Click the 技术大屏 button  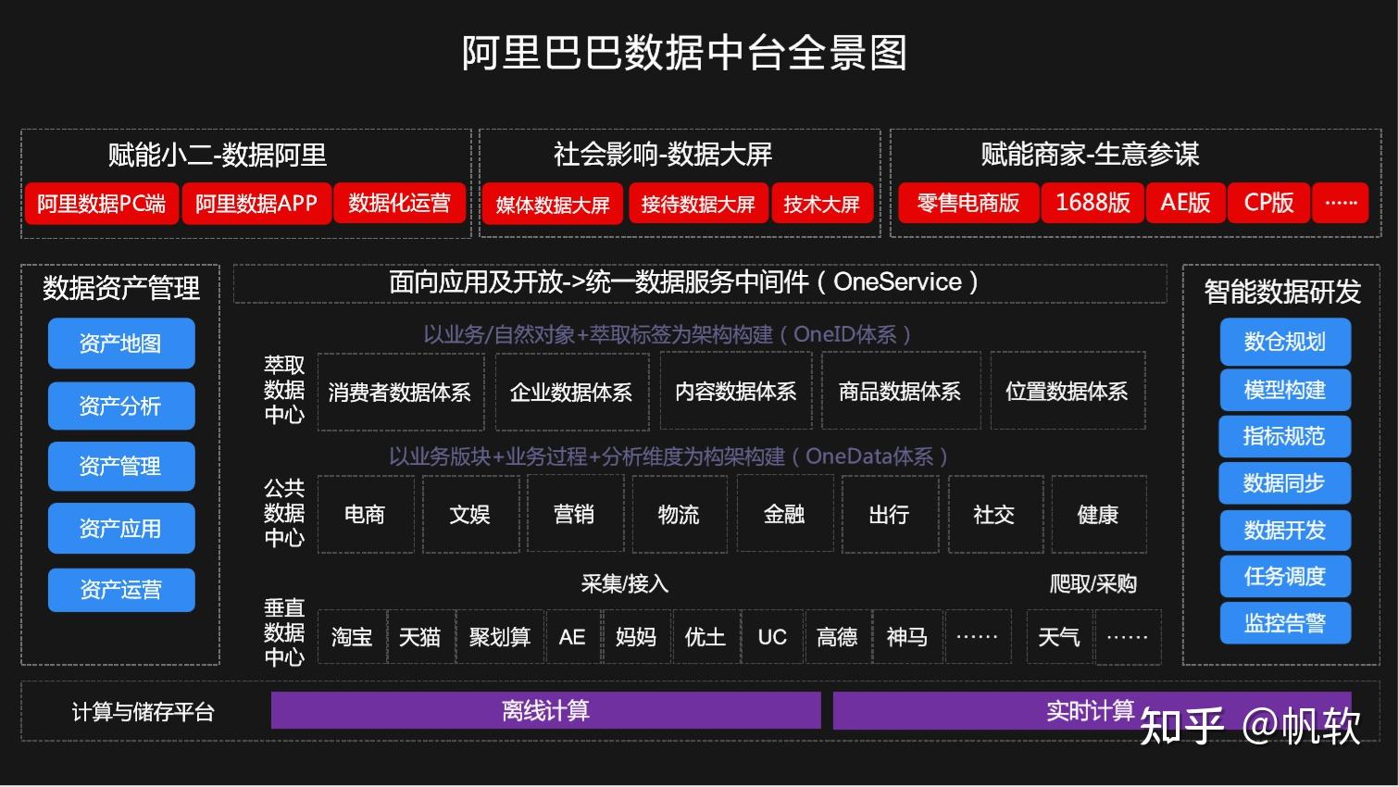pos(821,205)
